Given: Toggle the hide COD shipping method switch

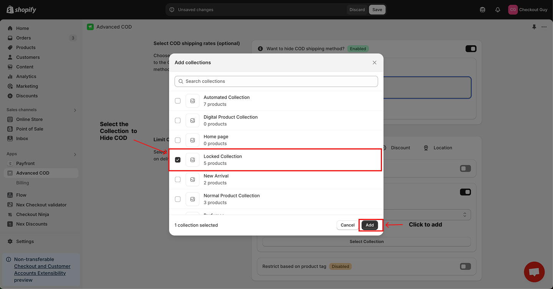Looking at the screenshot, I should [x=471, y=49].
